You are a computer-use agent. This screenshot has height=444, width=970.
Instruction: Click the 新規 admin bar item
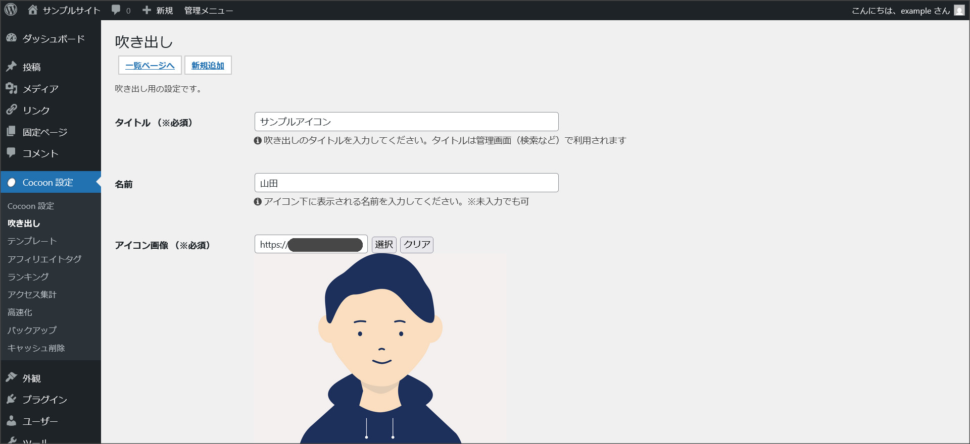point(164,11)
